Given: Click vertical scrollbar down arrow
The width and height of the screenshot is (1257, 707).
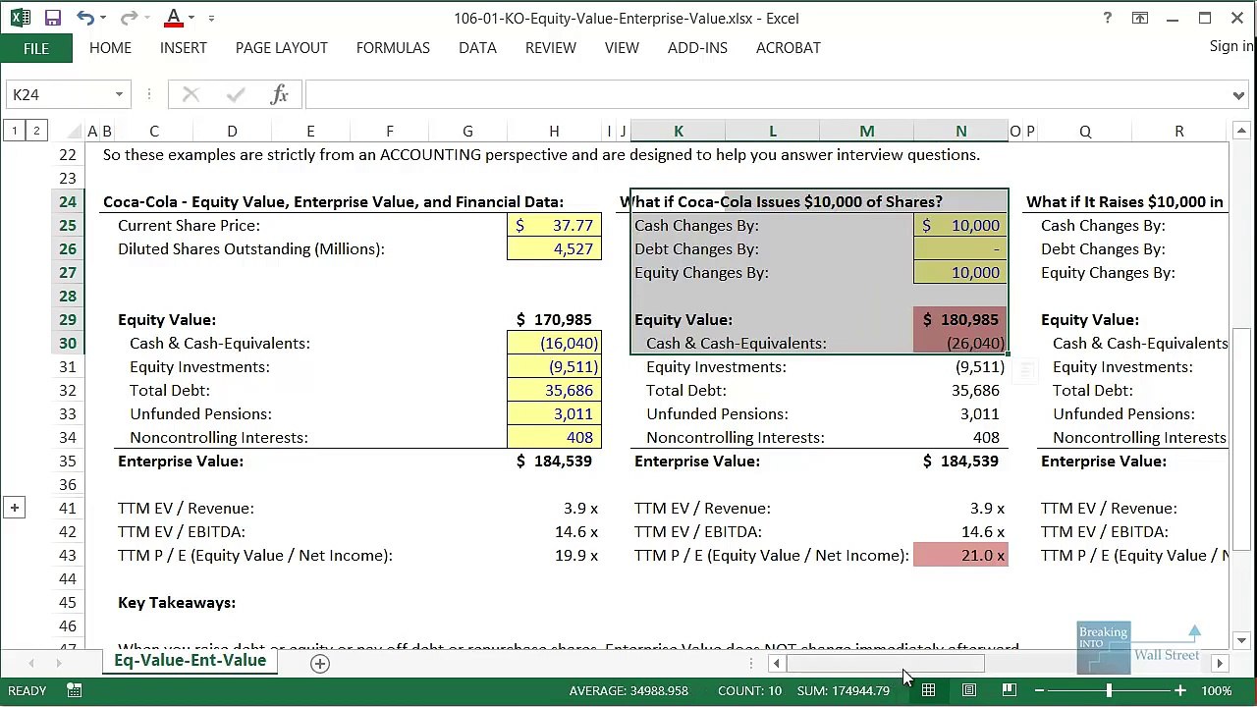Looking at the screenshot, I should click(x=1242, y=641).
